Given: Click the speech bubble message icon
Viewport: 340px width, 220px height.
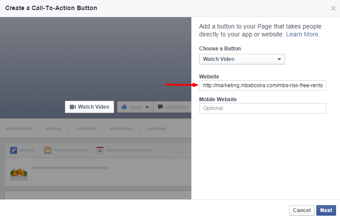Looking at the screenshot, I should pyautogui.click(x=161, y=107).
